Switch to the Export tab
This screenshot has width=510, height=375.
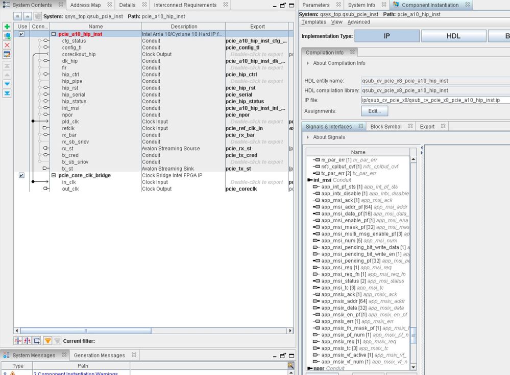point(427,126)
